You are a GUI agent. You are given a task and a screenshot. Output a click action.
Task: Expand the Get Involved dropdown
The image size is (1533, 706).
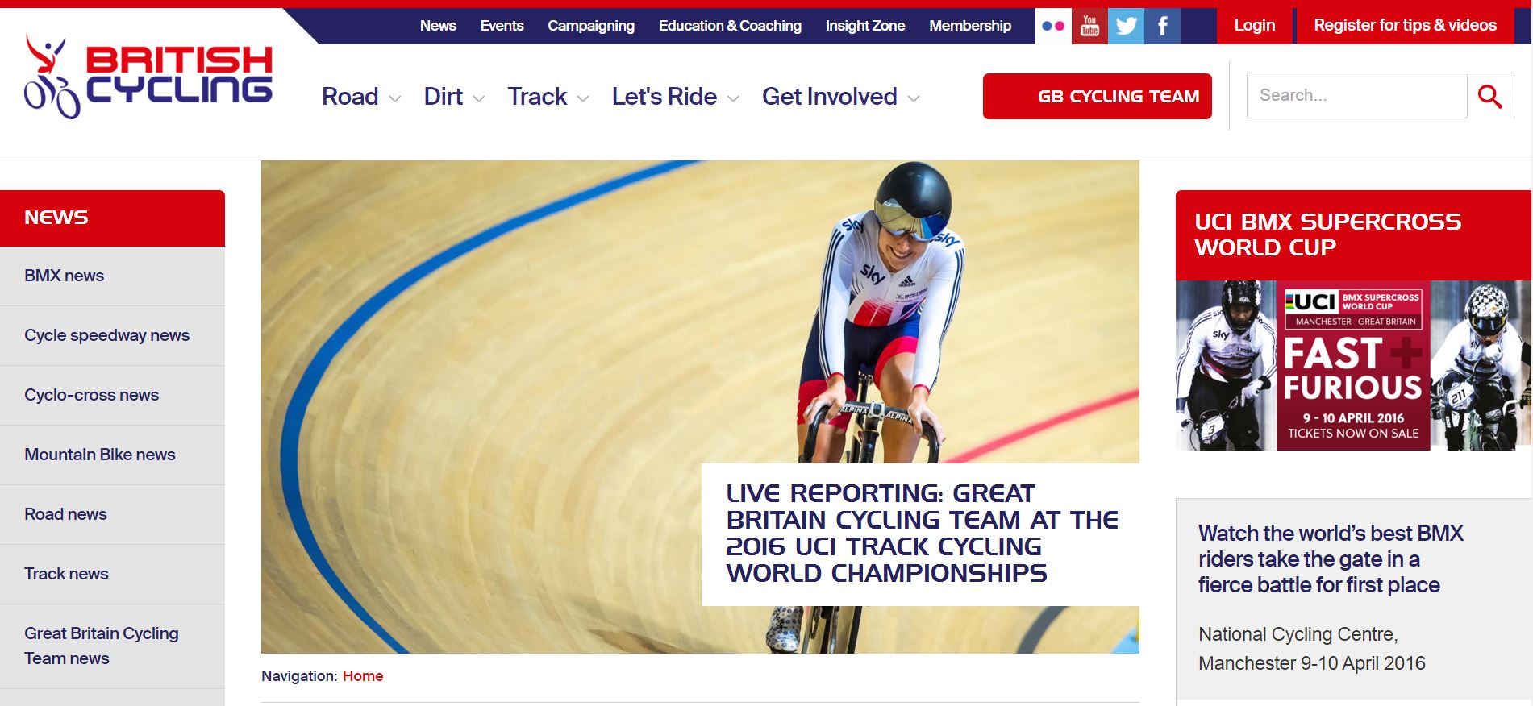841,97
